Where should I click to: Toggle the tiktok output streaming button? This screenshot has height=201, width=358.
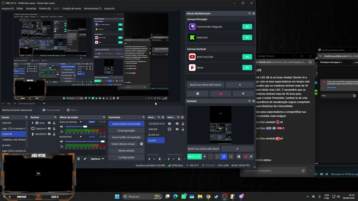(247, 68)
